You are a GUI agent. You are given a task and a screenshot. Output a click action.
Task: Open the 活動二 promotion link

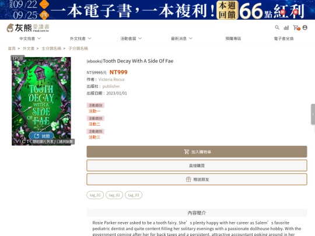click(94, 124)
